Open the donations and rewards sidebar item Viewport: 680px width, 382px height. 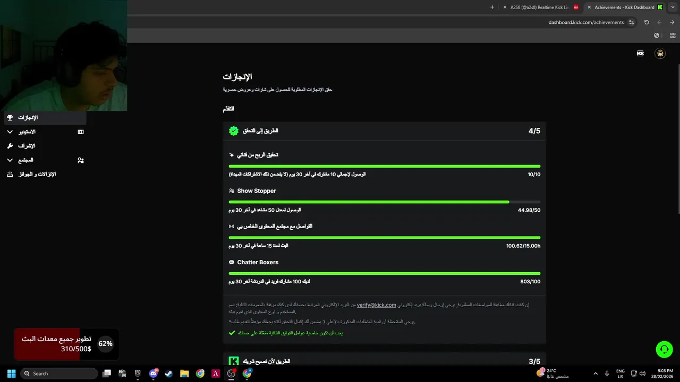point(37,175)
